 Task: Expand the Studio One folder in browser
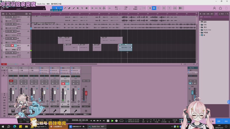[x=200, y=30]
